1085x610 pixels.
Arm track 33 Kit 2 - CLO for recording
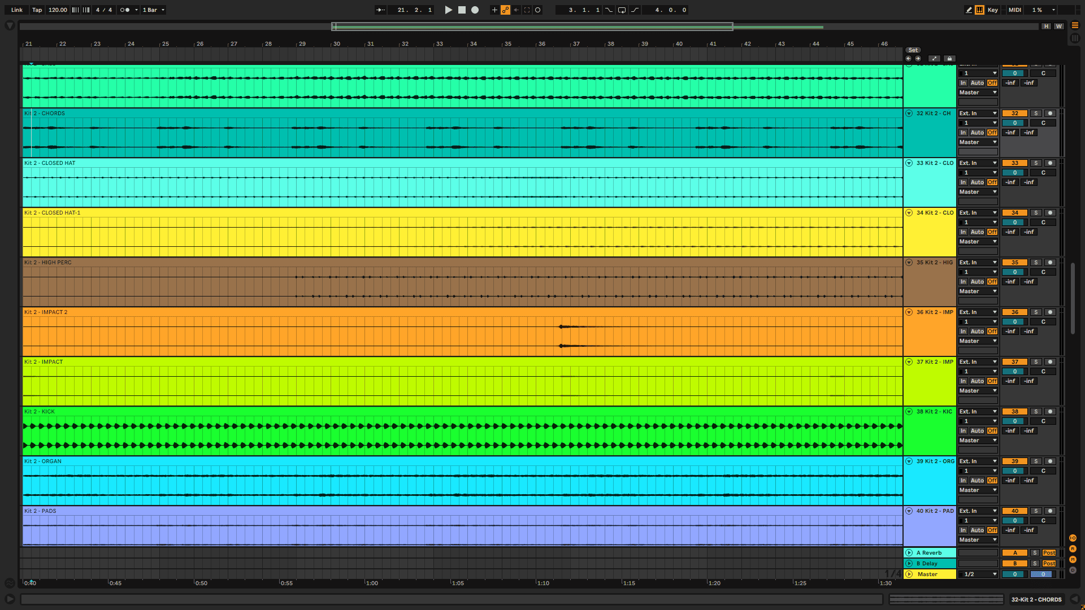click(1050, 163)
